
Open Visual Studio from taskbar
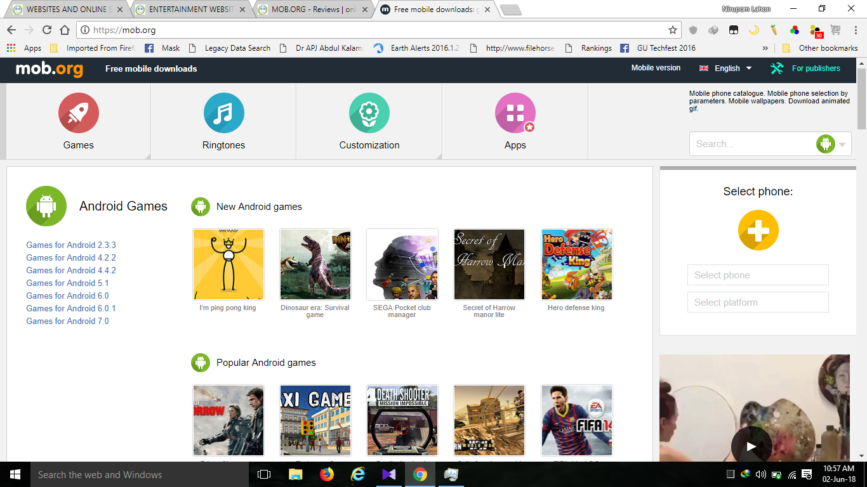click(389, 474)
